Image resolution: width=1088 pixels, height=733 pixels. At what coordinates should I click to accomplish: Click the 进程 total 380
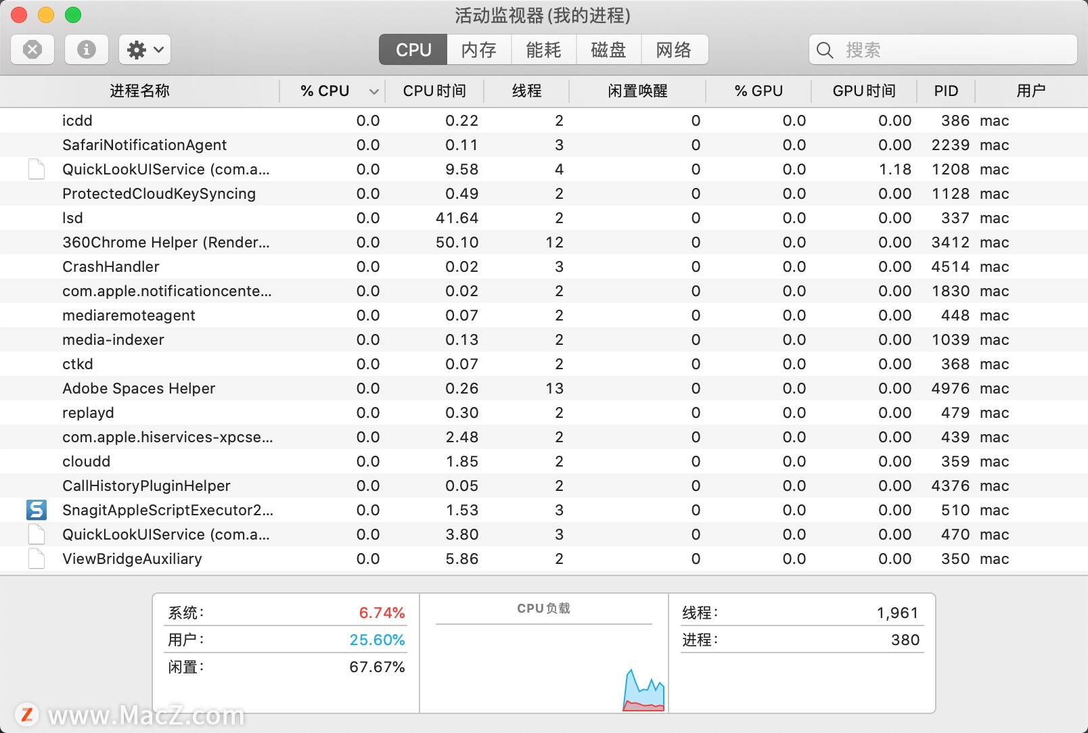click(x=905, y=640)
